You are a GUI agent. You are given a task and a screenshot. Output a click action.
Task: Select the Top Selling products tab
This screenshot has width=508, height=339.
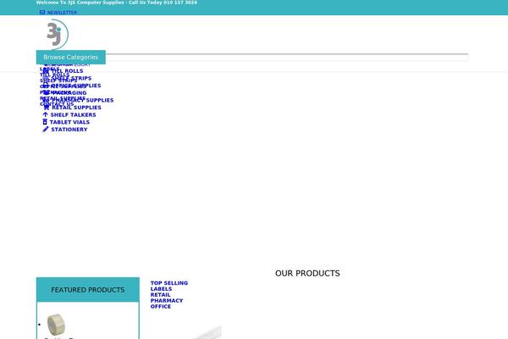(x=169, y=283)
